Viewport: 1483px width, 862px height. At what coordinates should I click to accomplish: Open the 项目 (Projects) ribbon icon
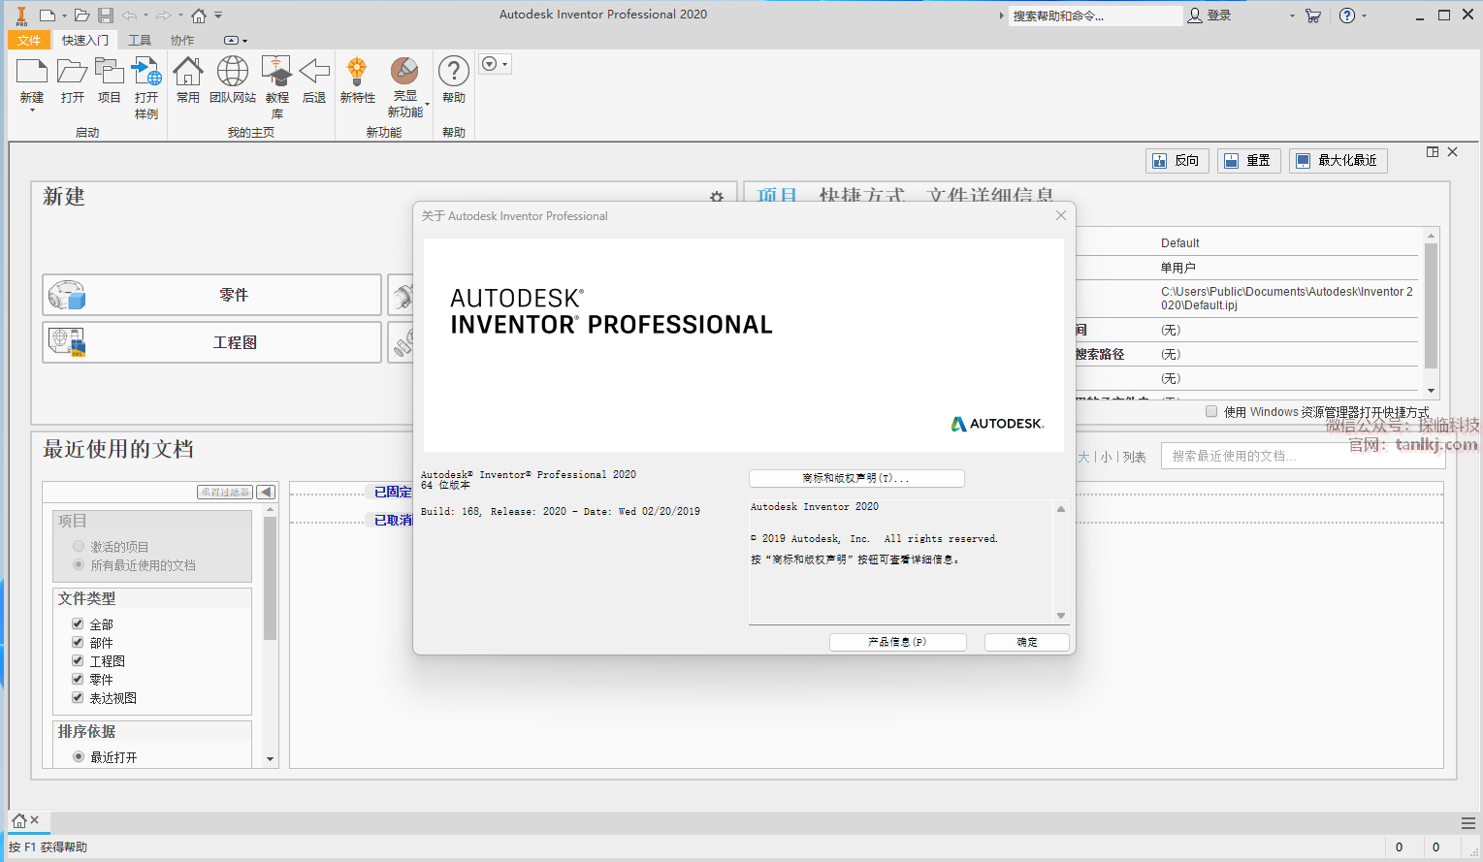point(109,73)
